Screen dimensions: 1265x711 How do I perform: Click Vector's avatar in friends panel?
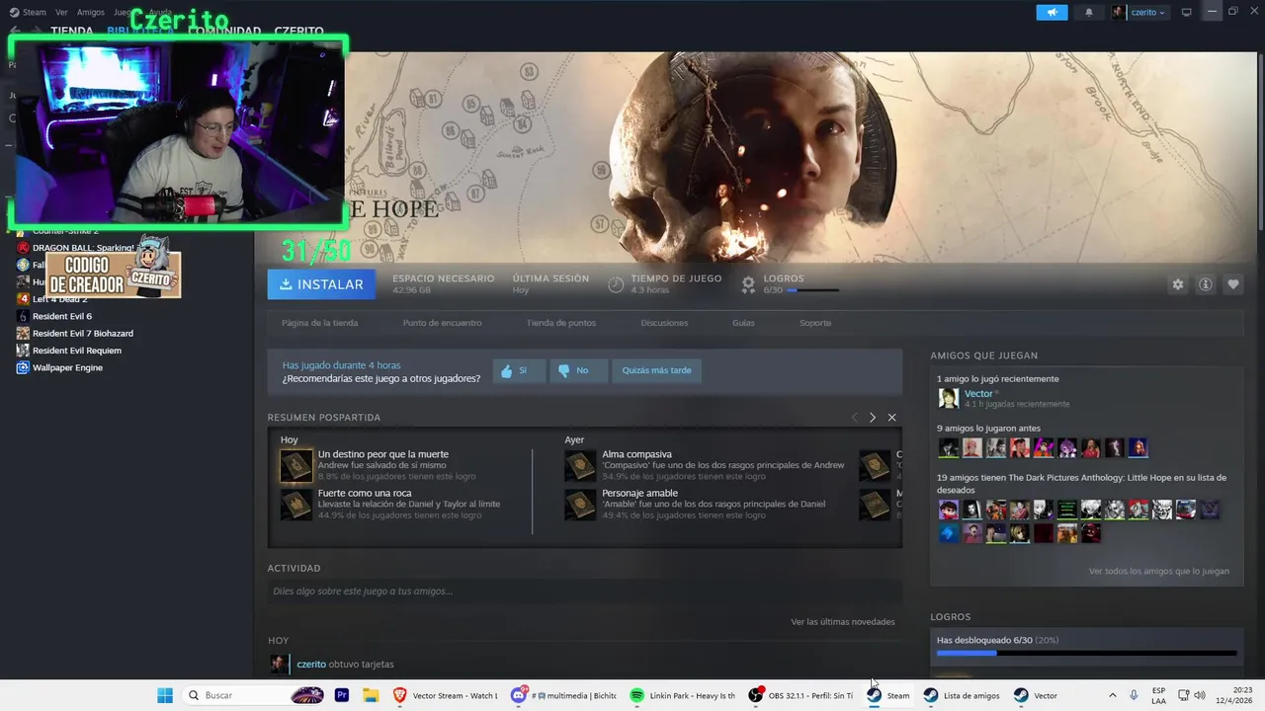coord(949,398)
